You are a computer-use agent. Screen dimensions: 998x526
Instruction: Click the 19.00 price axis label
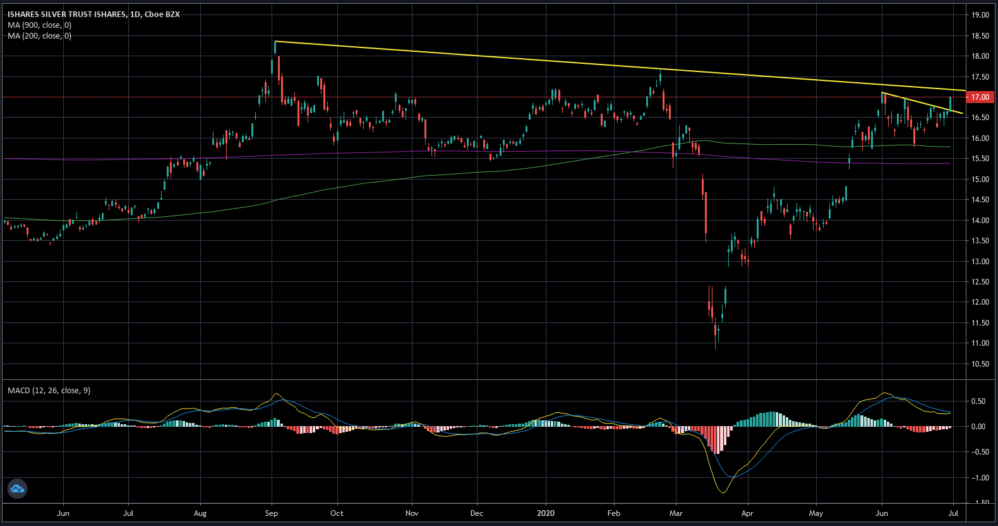coord(980,15)
